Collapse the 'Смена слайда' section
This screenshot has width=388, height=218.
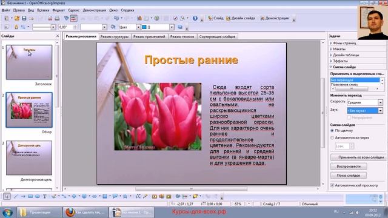pyautogui.click(x=344, y=67)
